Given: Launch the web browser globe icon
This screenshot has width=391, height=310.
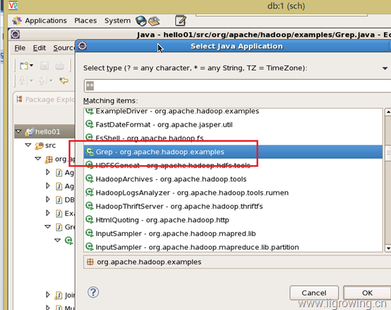Looking at the screenshot, I should pos(141,21).
